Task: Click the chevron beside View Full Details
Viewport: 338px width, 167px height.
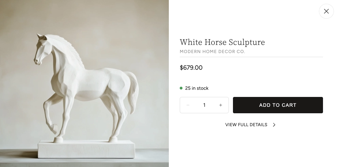Action: point(274,125)
